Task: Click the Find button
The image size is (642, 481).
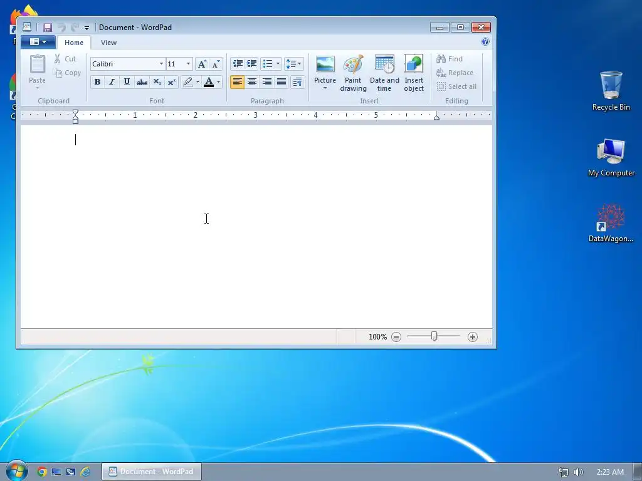Action: (x=450, y=59)
